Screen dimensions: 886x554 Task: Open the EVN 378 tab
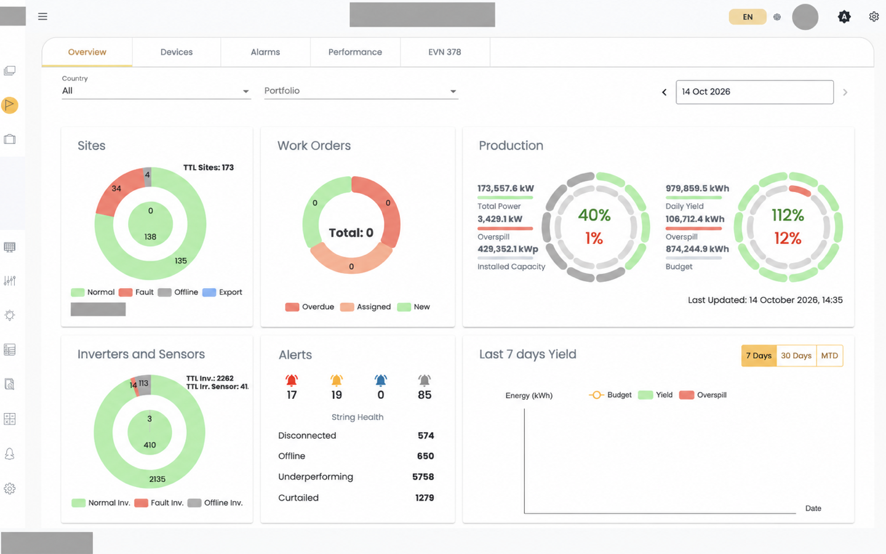[445, 52]
